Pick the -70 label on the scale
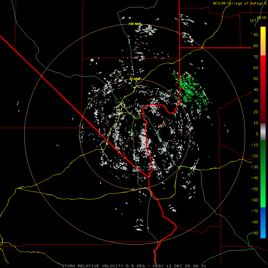Screen dimensions: 268x268 pyautogui.click(x=255, y=211)
